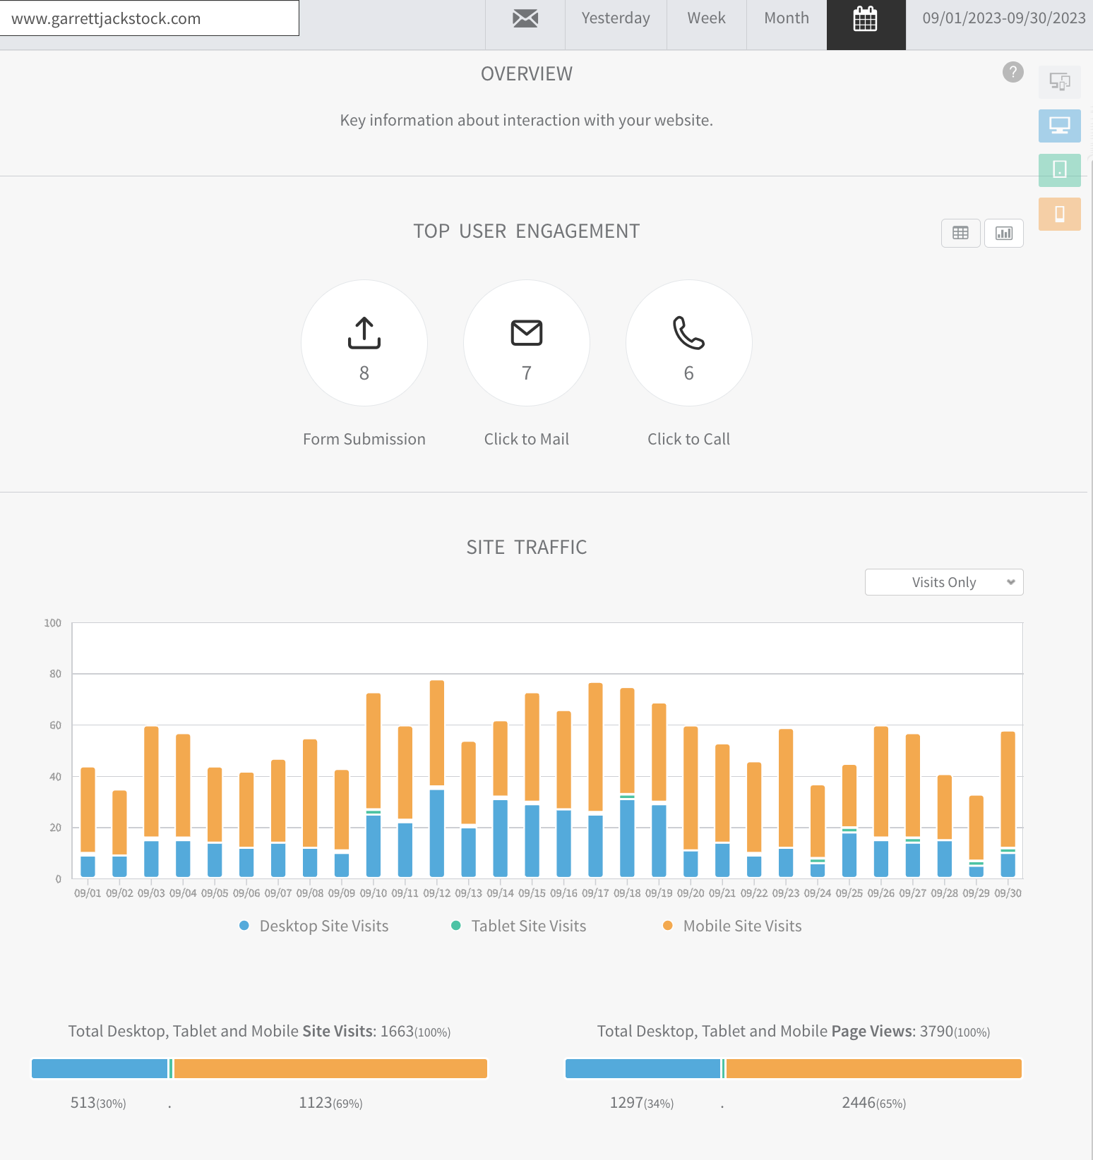Click the Form Submission upload icon
This screenshot has height=1160, width=1093.
pos(364,333)
